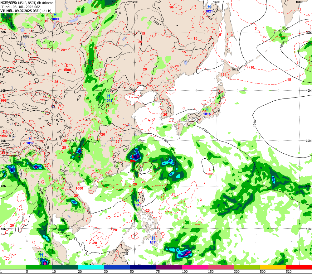Select the cyan 20–30 legend swatch
Viewport: 312px width, 274px height.
pyautogui.click(x=91, y=267)
